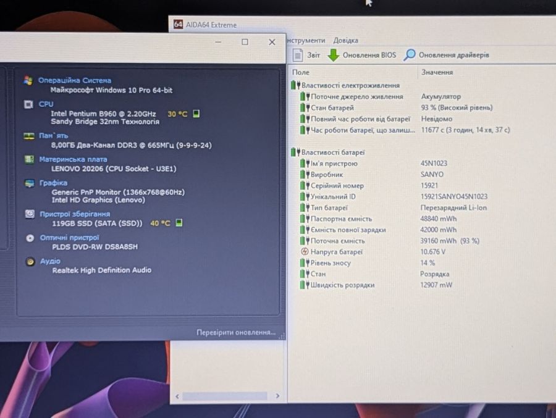Viewport: 556px width, 418px height.
Task: Select the 11677 с remaining time value
Action: click(x=465, y=130)
